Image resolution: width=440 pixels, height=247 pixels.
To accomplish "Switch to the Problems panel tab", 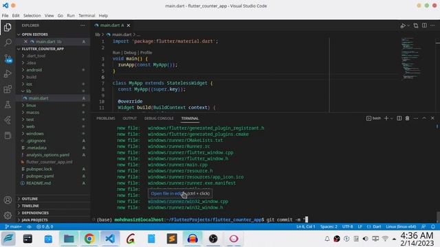I will coord(105,119).
